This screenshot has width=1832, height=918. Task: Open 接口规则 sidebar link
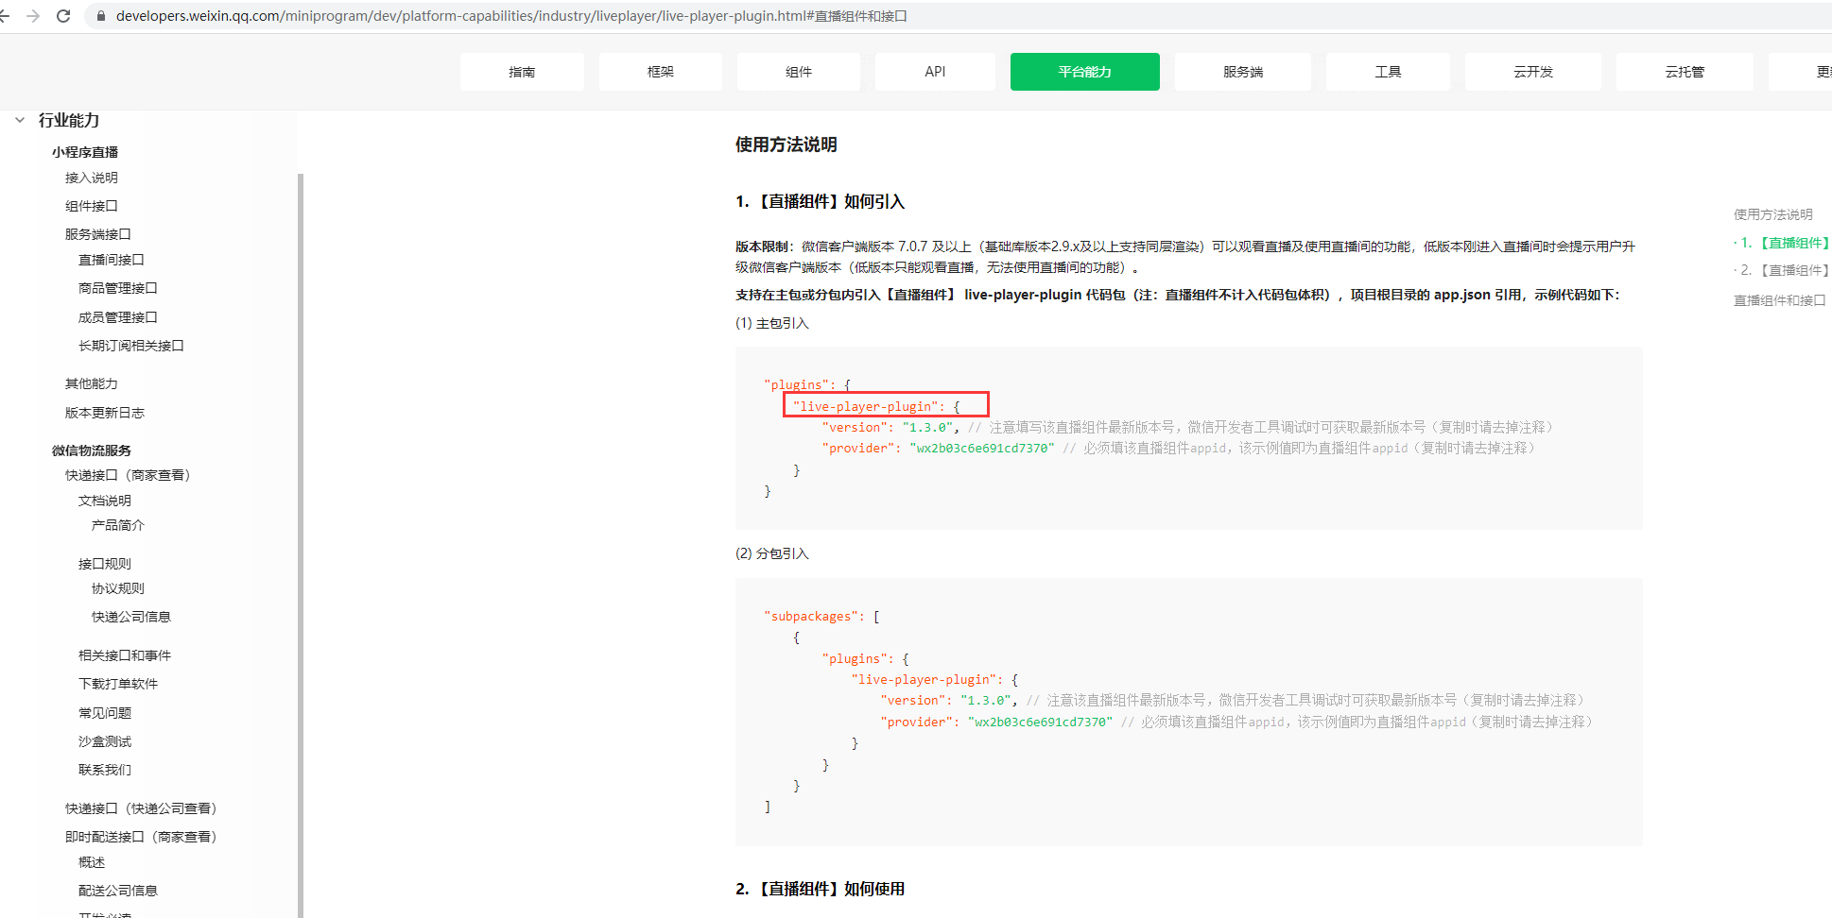point(105,564)
